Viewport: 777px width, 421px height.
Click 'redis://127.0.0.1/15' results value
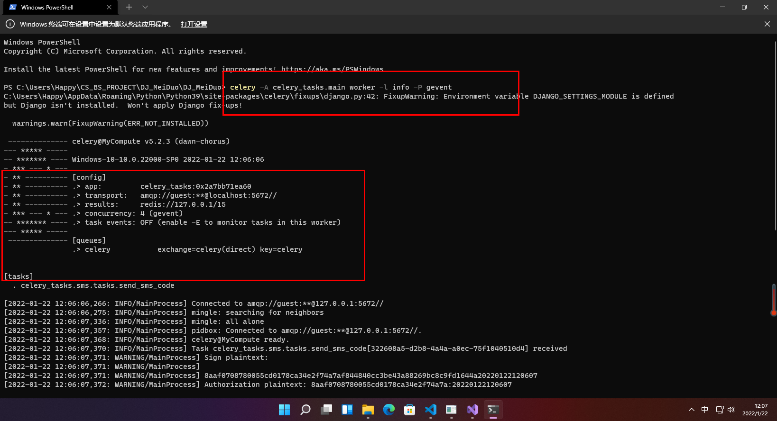pyautogui.click(x=183, y=204)
